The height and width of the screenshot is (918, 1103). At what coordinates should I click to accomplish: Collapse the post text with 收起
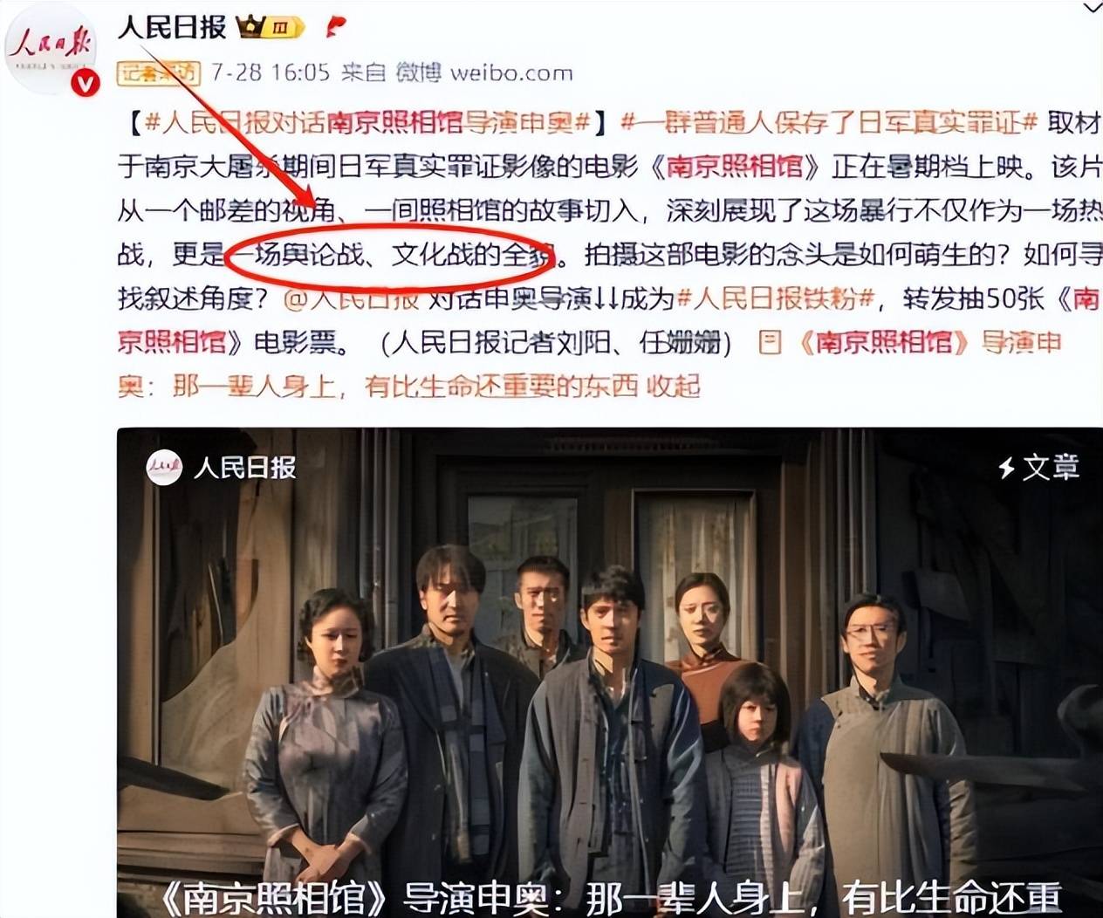[x=673, y=385]
